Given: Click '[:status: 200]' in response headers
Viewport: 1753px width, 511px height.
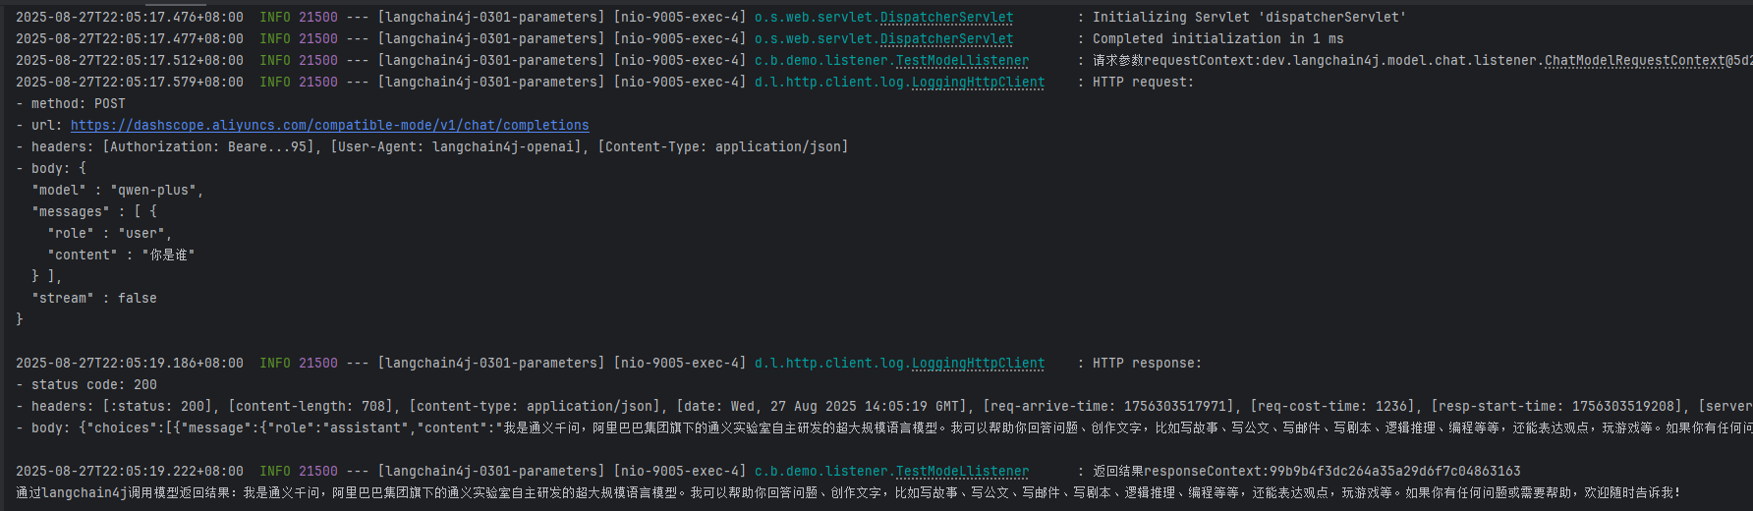Looking at the screenshot, I should tap(157, 406).
